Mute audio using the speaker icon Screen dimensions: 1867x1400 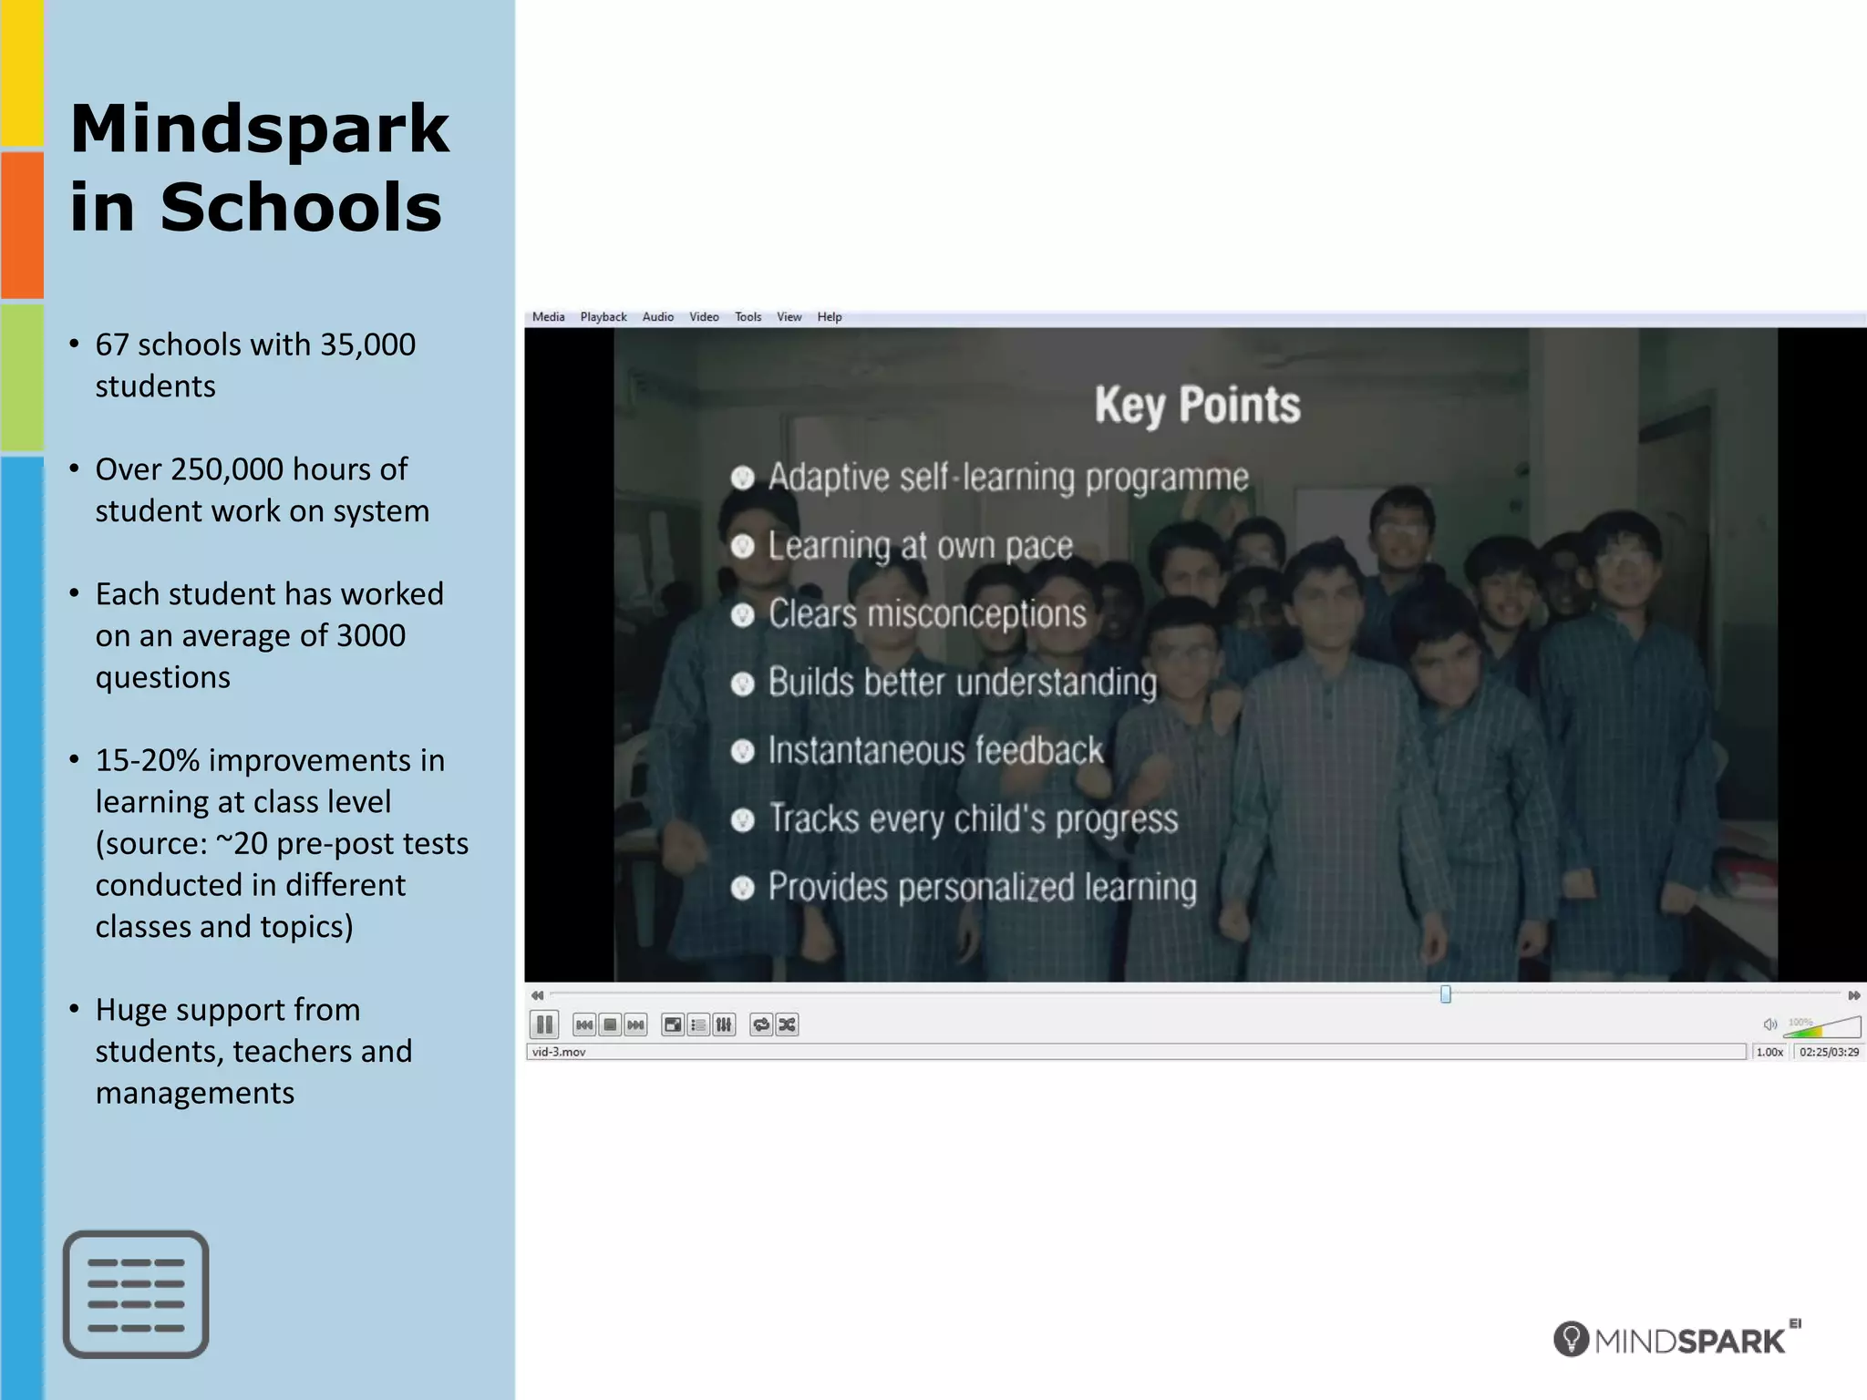[1769, 1024]
